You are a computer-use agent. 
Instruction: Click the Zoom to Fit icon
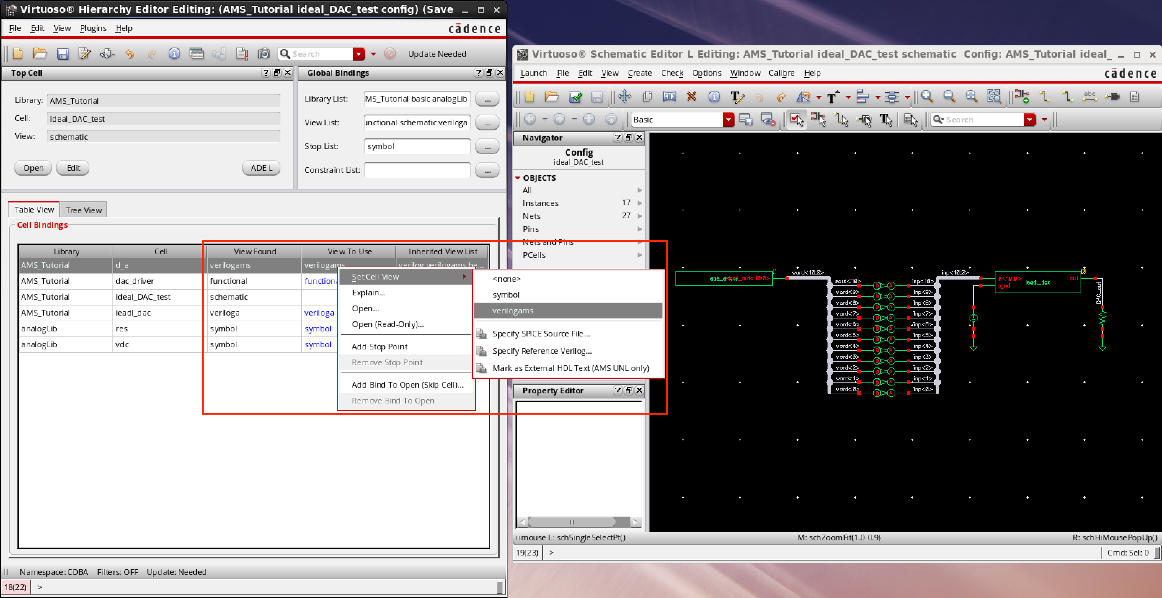pos(972,96)
